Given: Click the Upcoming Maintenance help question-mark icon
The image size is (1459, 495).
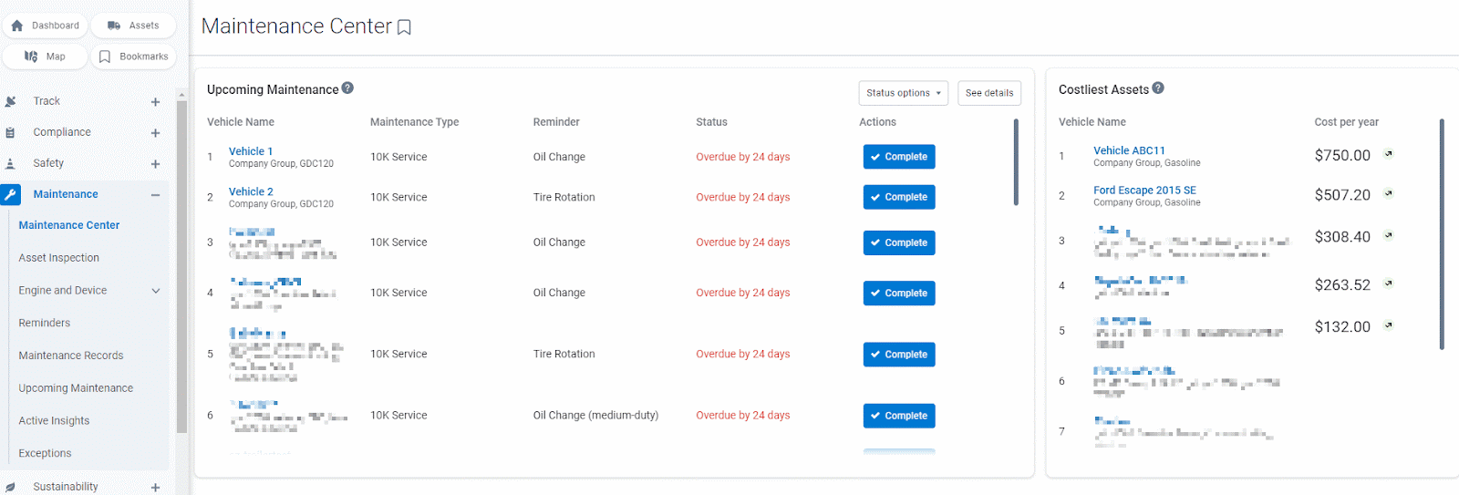Looking at the screenshot, I should [x=347, y=88].
